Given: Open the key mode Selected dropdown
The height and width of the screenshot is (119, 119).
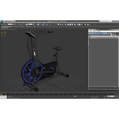Looking at the screenshot, I should coord(111,96).
